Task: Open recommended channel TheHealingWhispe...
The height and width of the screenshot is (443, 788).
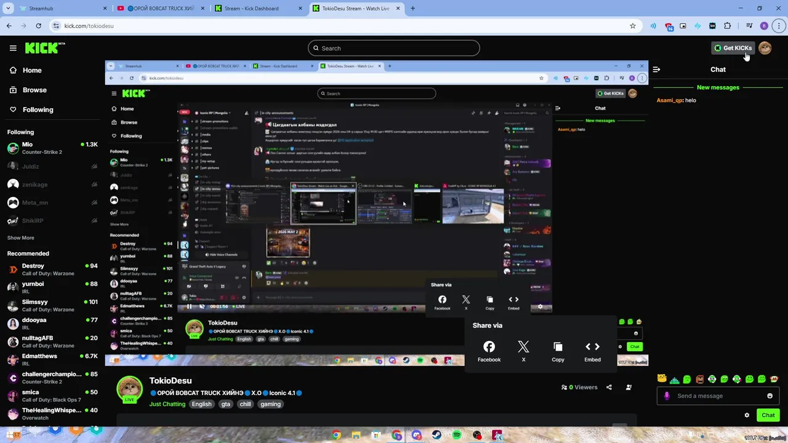Action: click(x=52, y=414)
